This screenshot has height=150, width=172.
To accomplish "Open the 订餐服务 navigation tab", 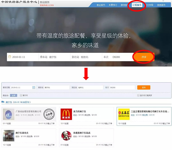I will [137, 5].
